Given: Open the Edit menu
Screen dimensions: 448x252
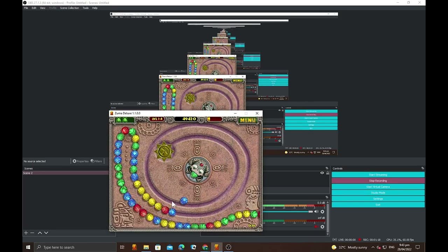Looking at the screenshot, I should (34, 8).
